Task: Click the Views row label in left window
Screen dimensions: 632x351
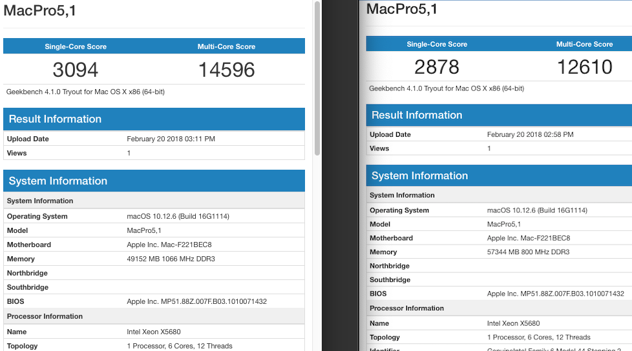Action: click(17, 153)
